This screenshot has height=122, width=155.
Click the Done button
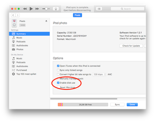(132, 105)
